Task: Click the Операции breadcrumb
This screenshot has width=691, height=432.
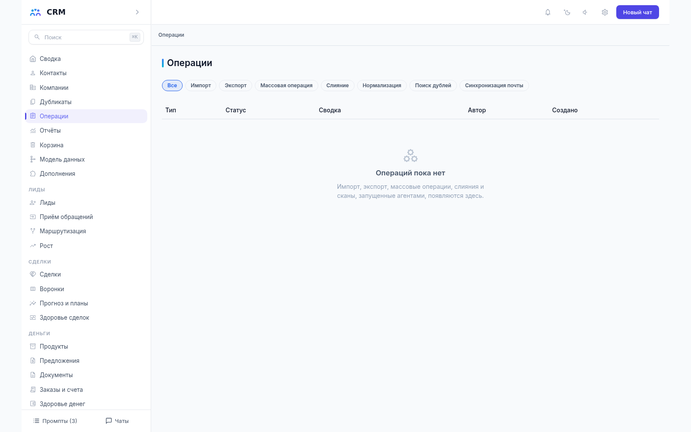Action: [171, 35]
